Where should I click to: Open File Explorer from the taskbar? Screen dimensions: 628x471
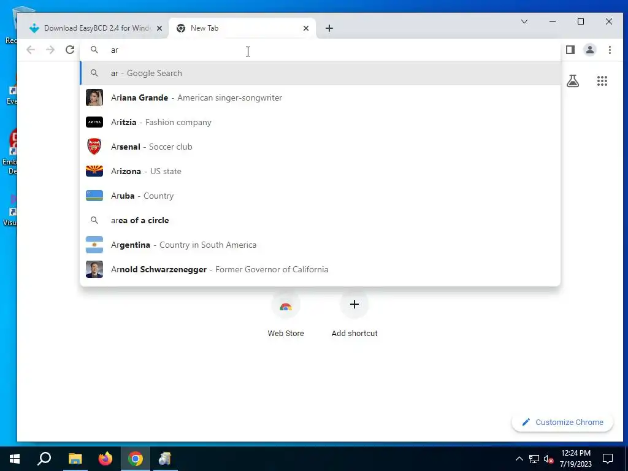pyautogui.click(x=75, y=459)
